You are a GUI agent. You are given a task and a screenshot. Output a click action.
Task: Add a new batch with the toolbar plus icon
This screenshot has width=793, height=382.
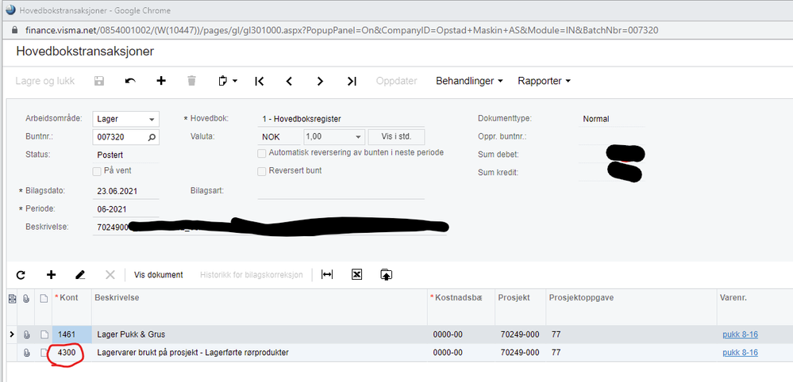pos(161,81)
